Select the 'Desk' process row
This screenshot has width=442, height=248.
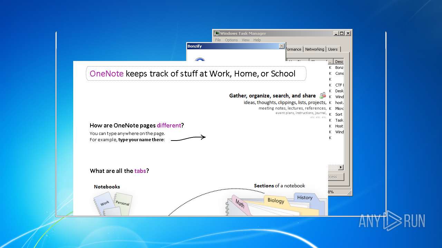[x=336, y=91]
